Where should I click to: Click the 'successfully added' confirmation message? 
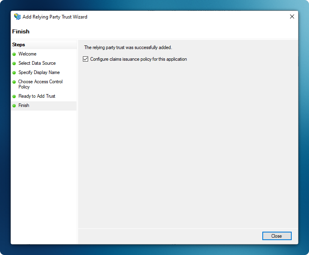click(x=128, y=47)
